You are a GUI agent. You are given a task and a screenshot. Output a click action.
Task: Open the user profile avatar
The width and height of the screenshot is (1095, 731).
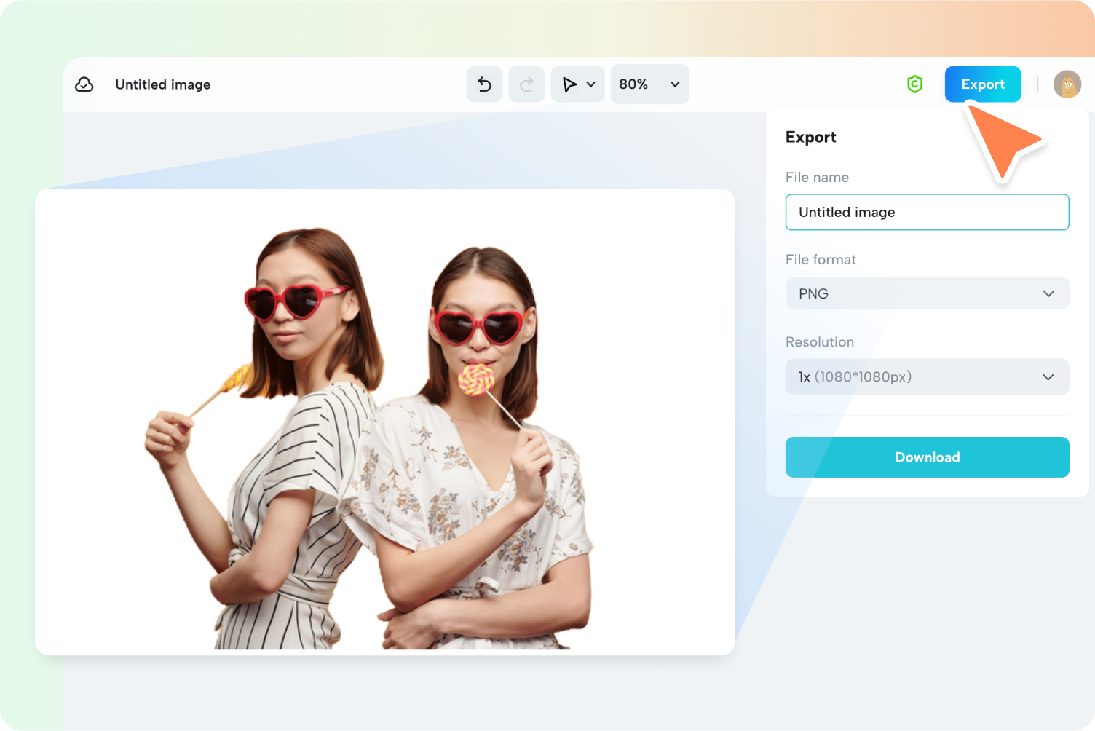coord(1067,84)
